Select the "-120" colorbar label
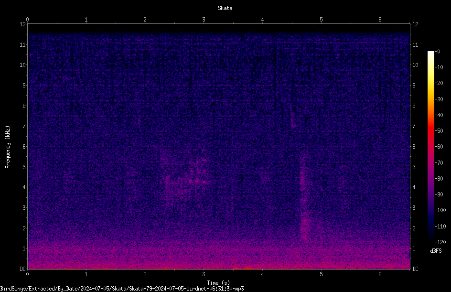Image resolution: width=451 pixels, height=292 pixels. point(440,242)
